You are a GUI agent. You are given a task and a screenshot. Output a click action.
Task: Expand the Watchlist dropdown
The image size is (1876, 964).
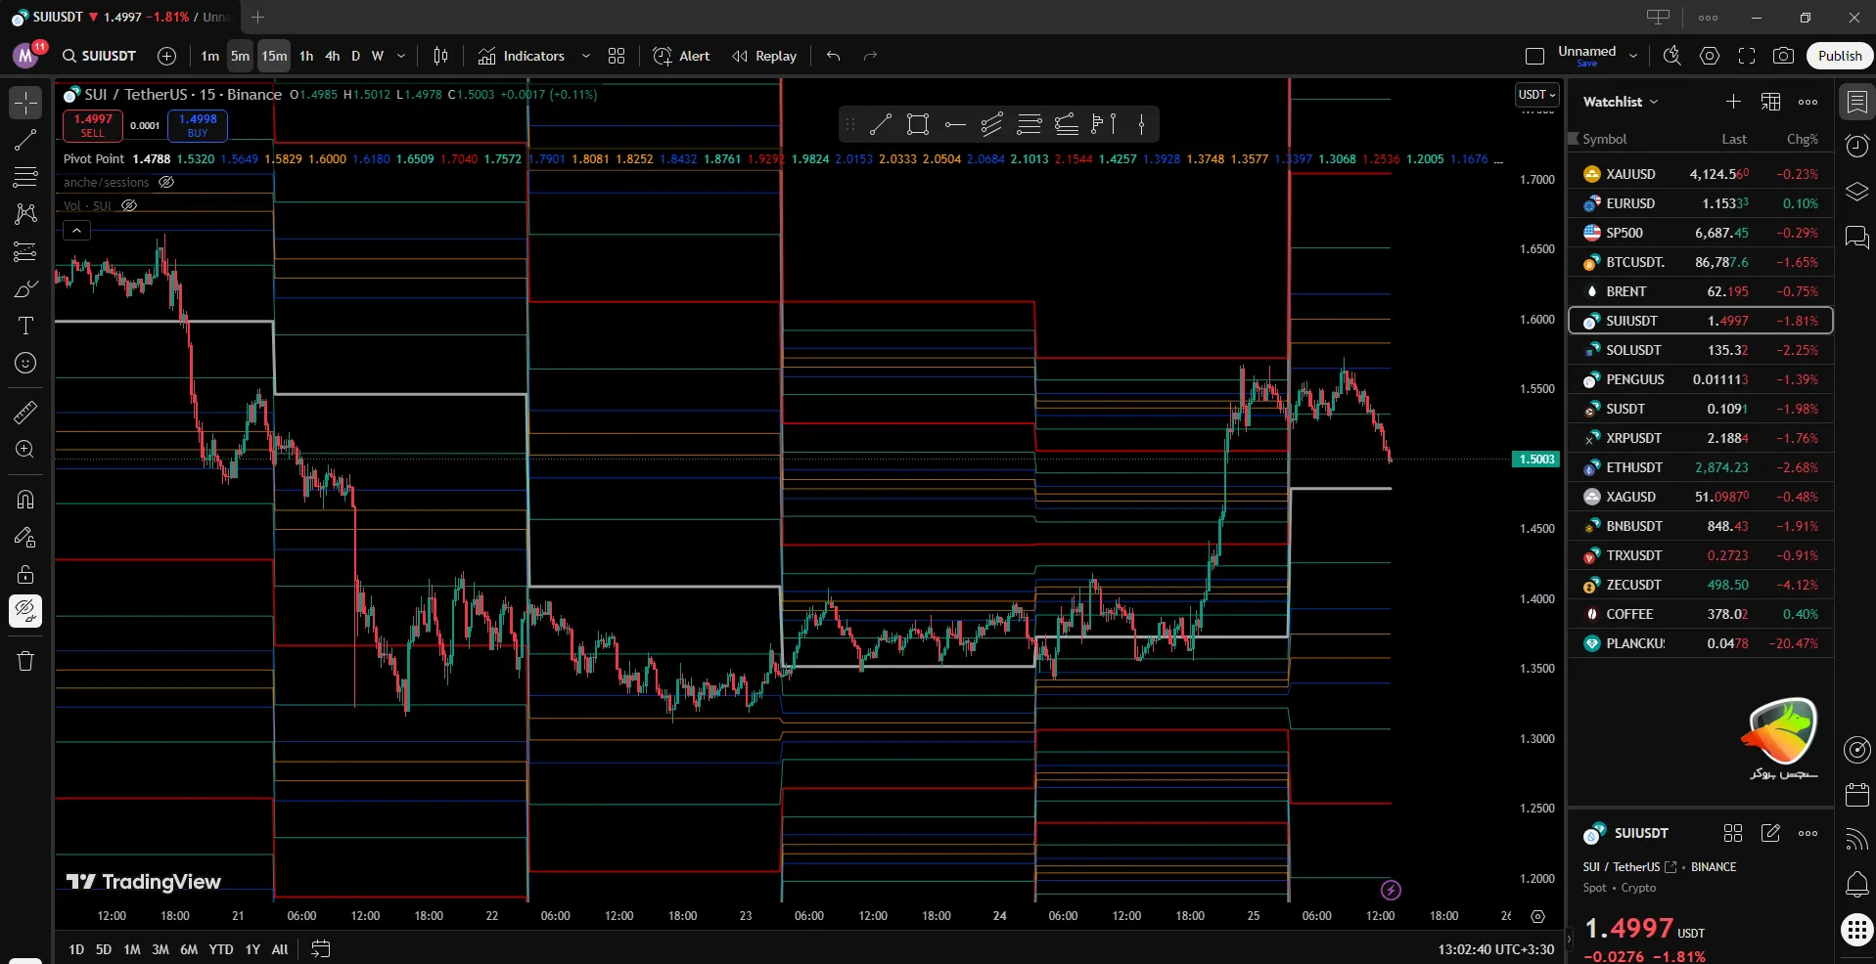coord(1621,102)
